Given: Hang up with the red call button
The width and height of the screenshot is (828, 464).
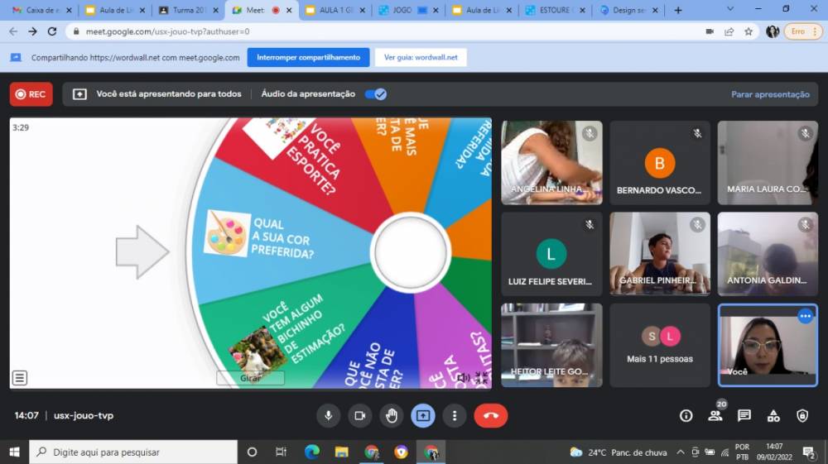Looking at the screenshot, I should [490, 415].
